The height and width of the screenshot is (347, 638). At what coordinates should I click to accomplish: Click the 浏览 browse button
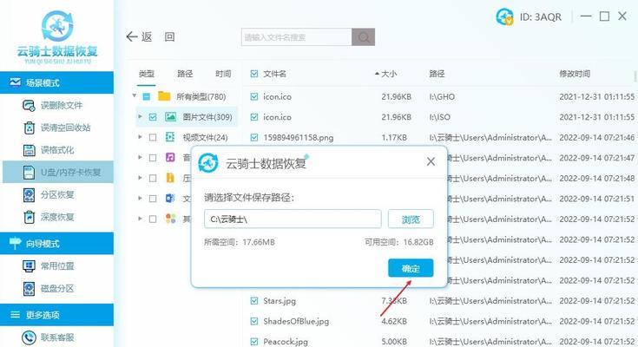pyautogui.click(x=411, y=219)
